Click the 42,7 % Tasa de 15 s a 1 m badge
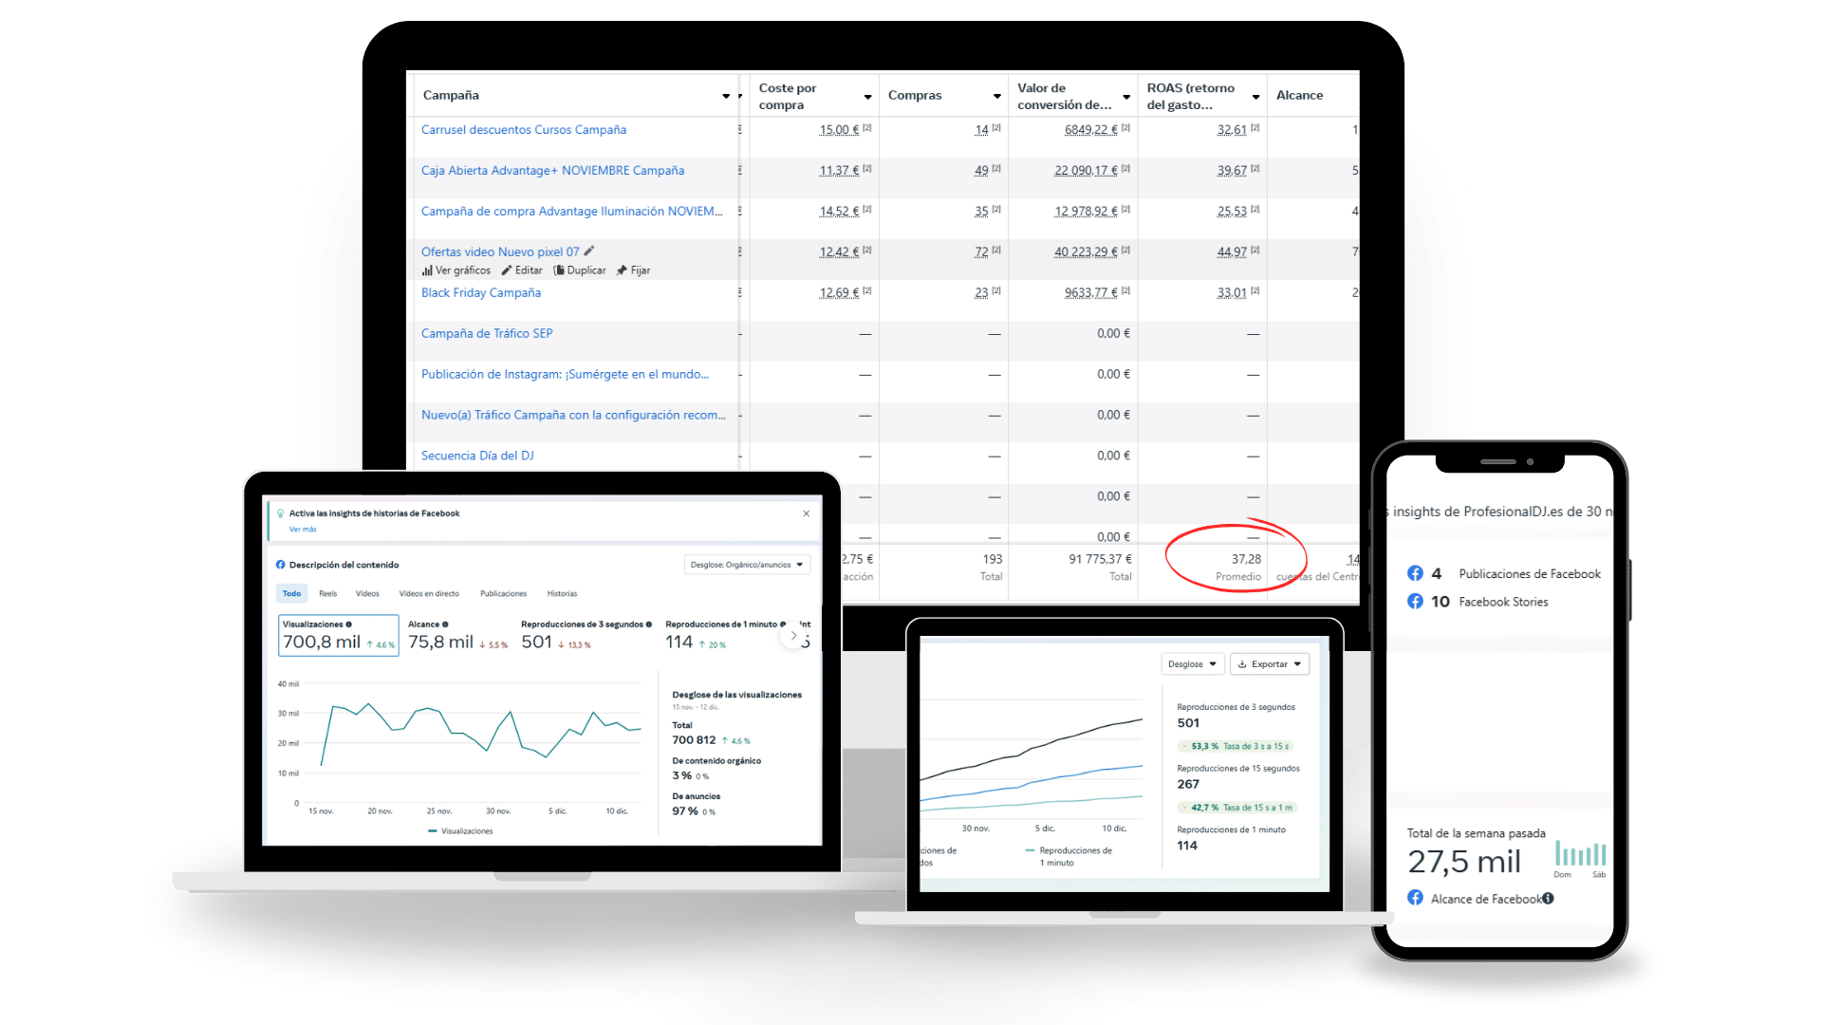 pos(1236,808)
